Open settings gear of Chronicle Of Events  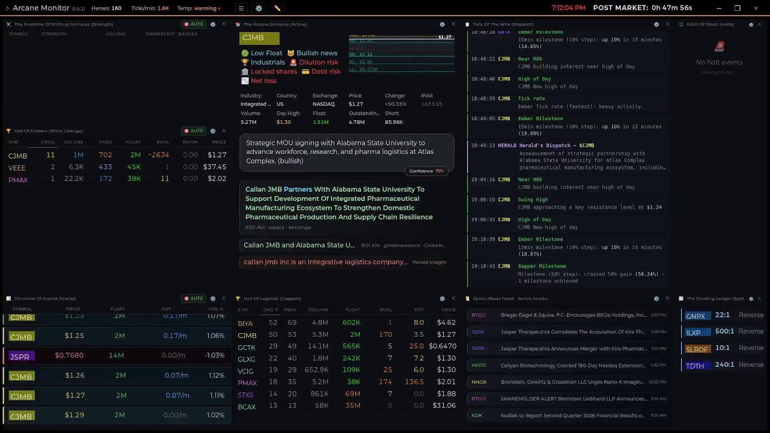[212, 298]
